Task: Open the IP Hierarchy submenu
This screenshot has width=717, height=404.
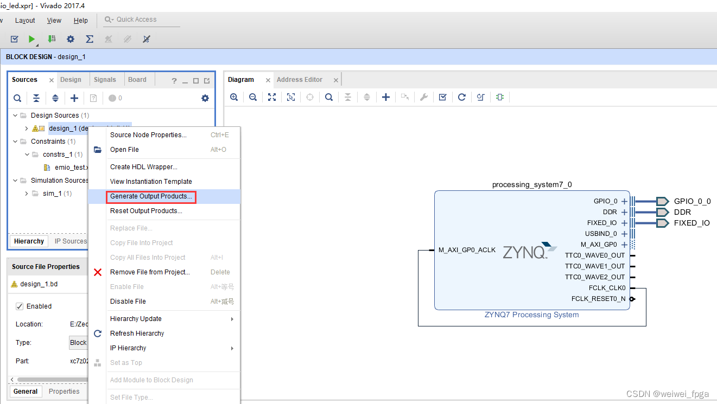Action: pyautogui.click(x=164, y=348)
